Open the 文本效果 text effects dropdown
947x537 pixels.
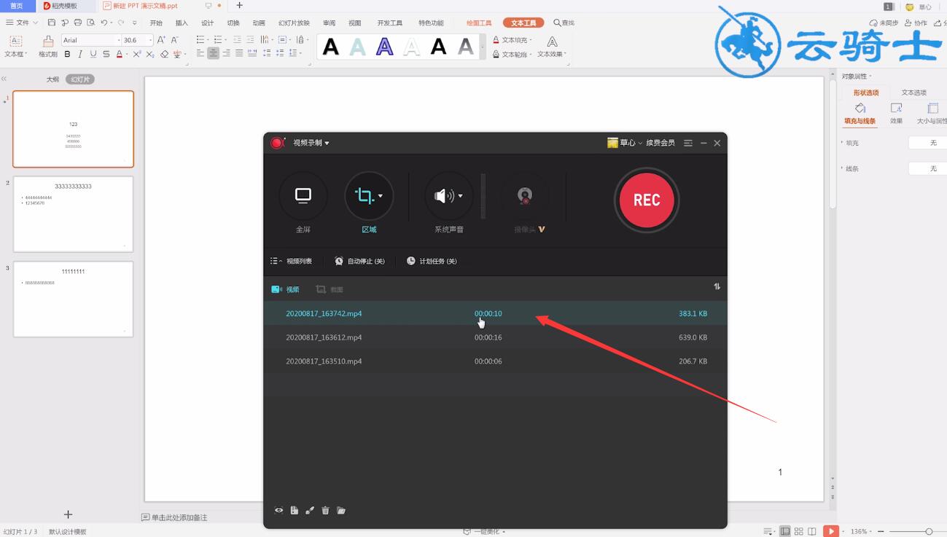(552, 47)
